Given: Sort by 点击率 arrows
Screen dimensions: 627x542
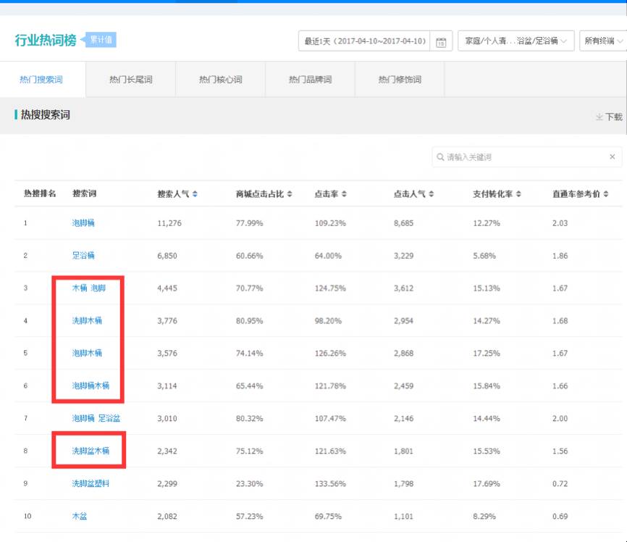Looking at the screenshot, I should click(344, 194).
